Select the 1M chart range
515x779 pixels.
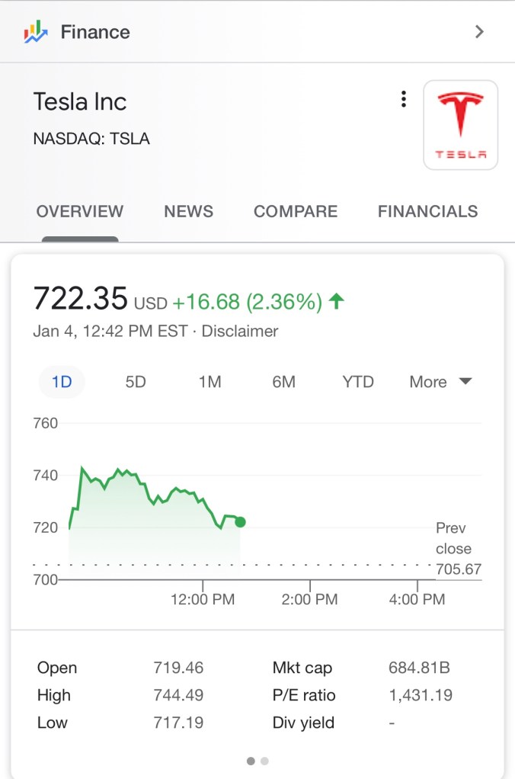[x=210, y=382]
